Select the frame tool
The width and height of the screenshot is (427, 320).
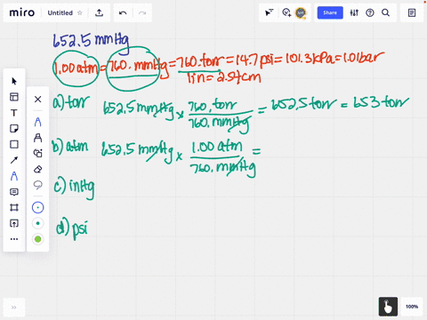pyautogui.click(x=14, y=207)
